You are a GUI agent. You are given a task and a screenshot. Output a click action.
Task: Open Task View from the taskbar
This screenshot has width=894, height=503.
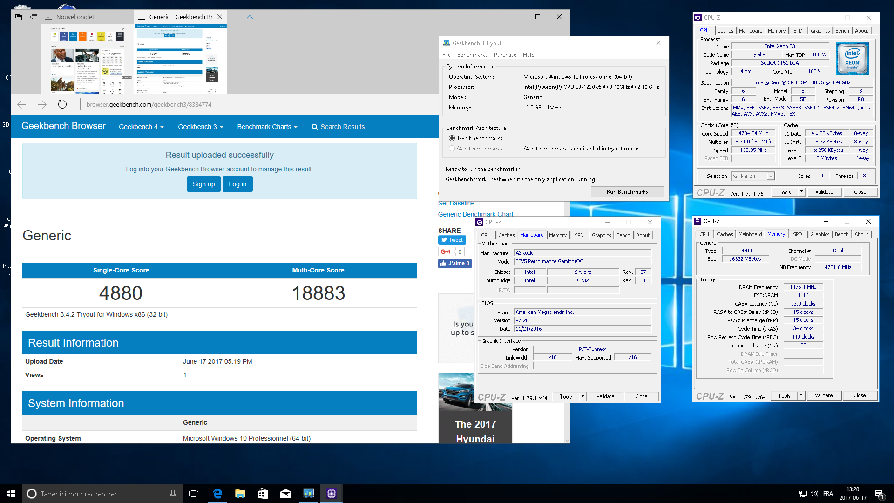(194, 494)
